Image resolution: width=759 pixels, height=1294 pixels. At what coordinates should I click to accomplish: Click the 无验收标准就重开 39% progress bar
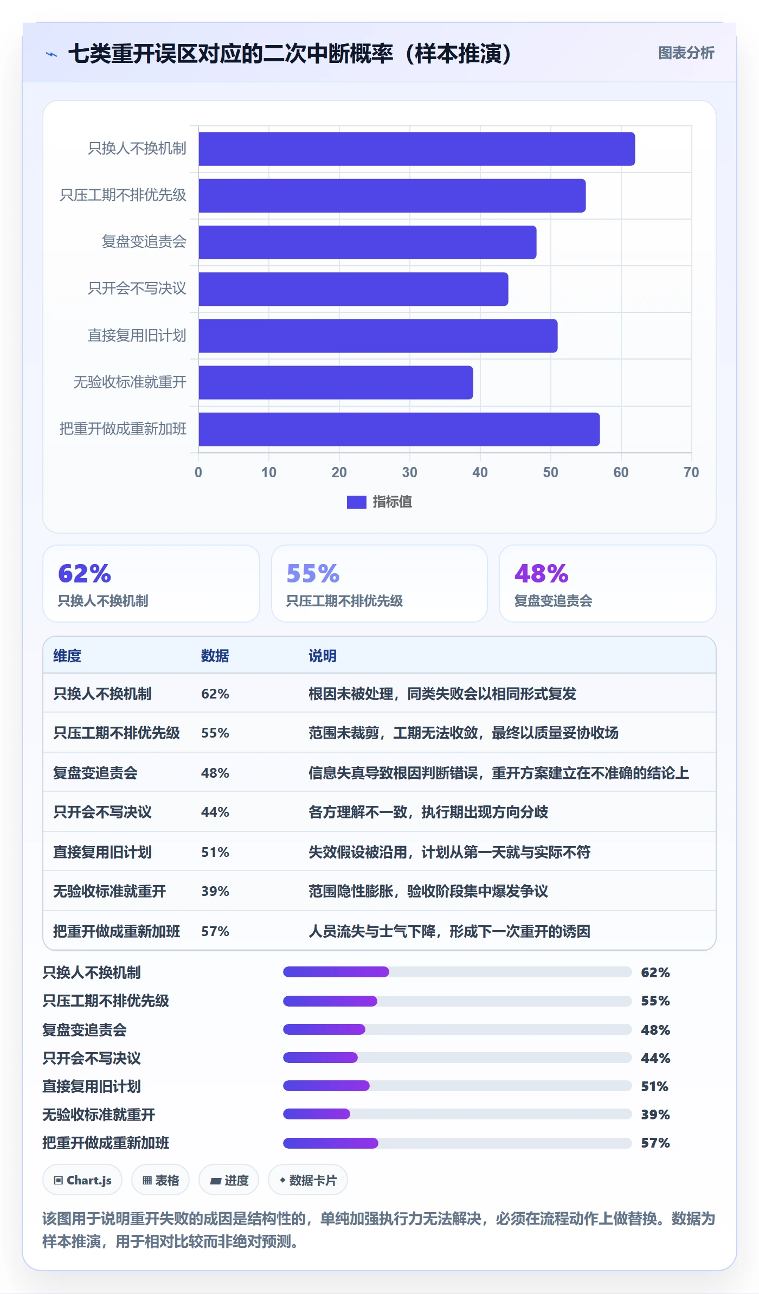458,1114
